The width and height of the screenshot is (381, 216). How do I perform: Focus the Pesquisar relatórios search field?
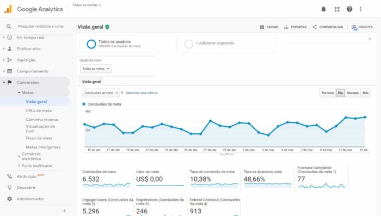tap(41, 26)
